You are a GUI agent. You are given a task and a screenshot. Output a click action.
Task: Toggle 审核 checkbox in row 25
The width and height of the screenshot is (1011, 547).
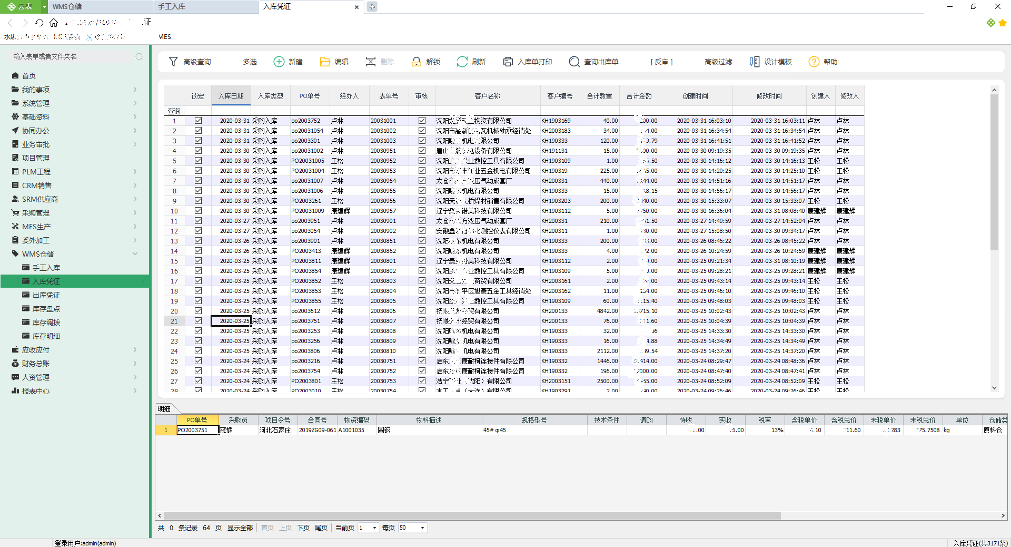pyautogui.click(x=422, y=361)
